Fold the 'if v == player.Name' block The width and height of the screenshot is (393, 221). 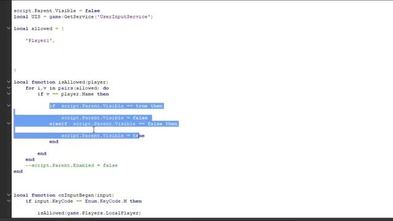(x=9, y=94)
